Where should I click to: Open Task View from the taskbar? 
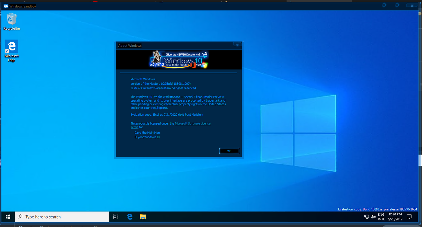pyautogui.click(x=115, y=217)
